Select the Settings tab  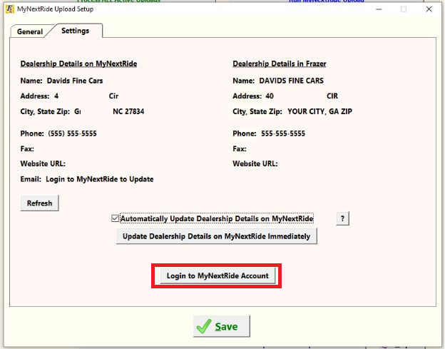point(75,31)
